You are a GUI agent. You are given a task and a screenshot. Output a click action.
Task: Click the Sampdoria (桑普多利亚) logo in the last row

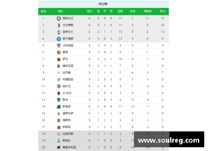pos(59,147)
